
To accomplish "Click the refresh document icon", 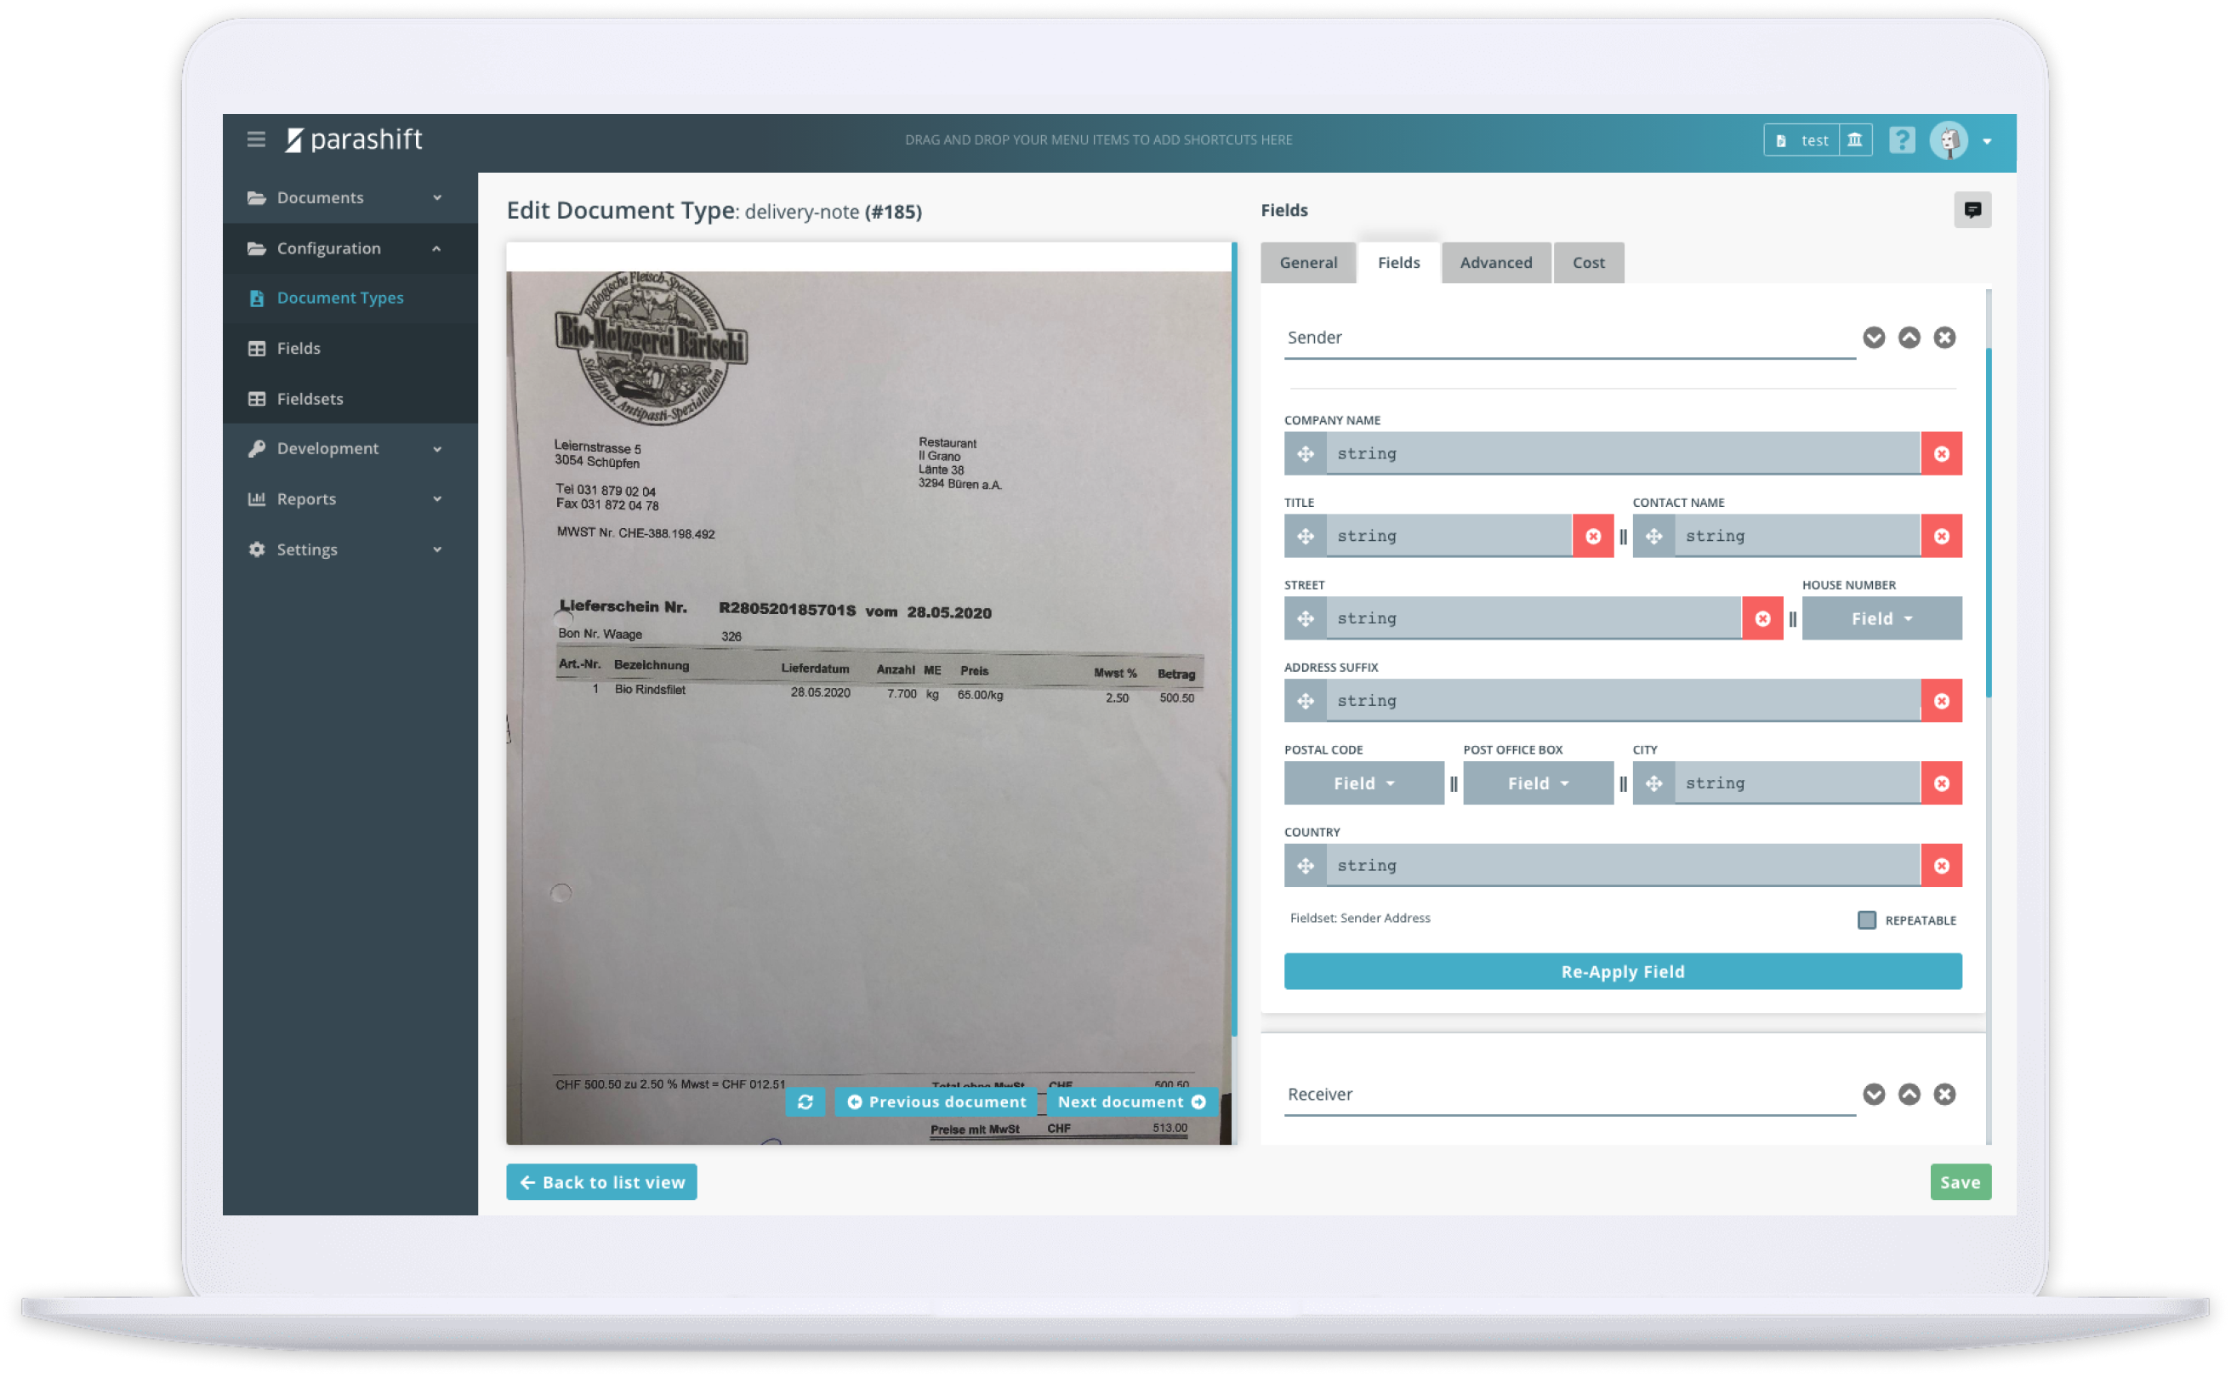I will (x=805, y=1102).
